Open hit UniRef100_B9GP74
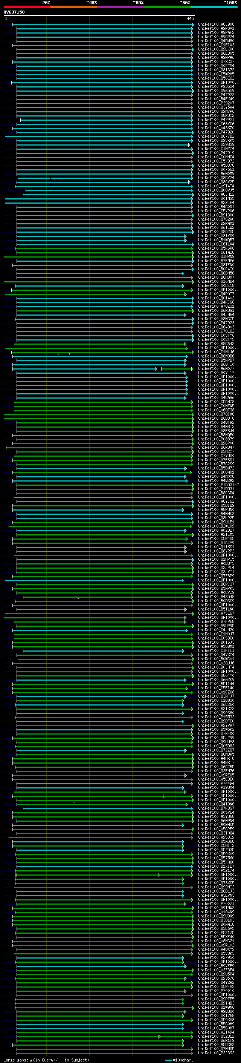The image size is (241, 1063). [x=216, y=37]
